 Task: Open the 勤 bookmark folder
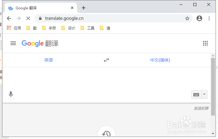32,28
